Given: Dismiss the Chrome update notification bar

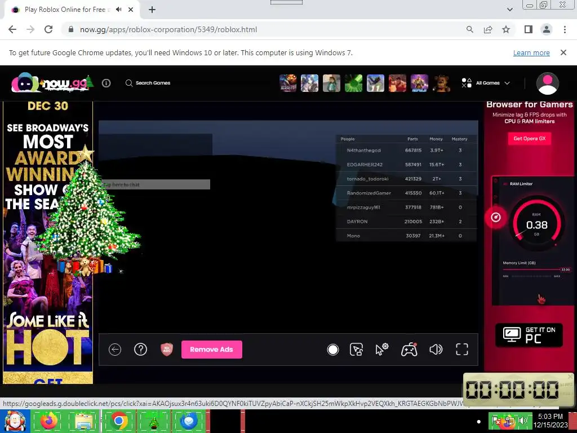Looking at the screenshot, I should pos(563,52).
